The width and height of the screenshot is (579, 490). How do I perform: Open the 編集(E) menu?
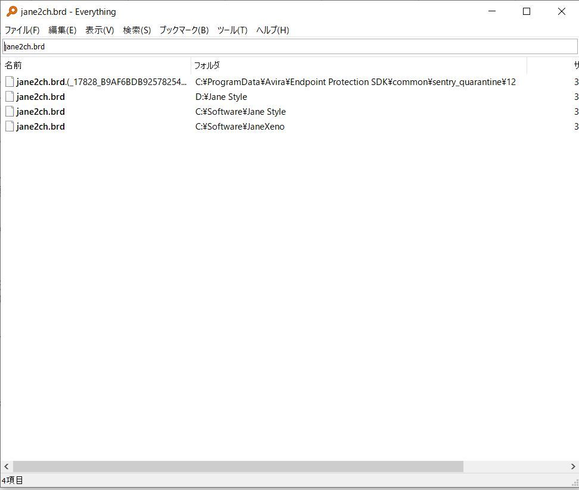[x=63, y=30]
